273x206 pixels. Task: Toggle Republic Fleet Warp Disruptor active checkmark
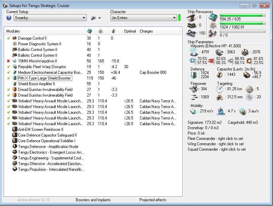(8, 67)
